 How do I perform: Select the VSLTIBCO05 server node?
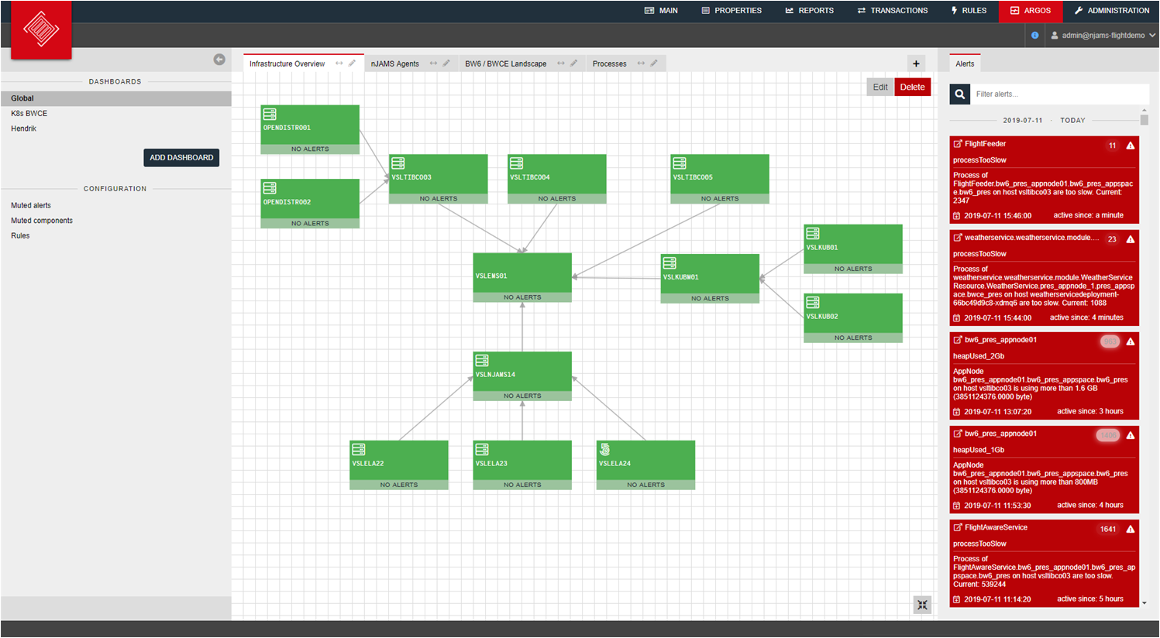coord(720,179)
